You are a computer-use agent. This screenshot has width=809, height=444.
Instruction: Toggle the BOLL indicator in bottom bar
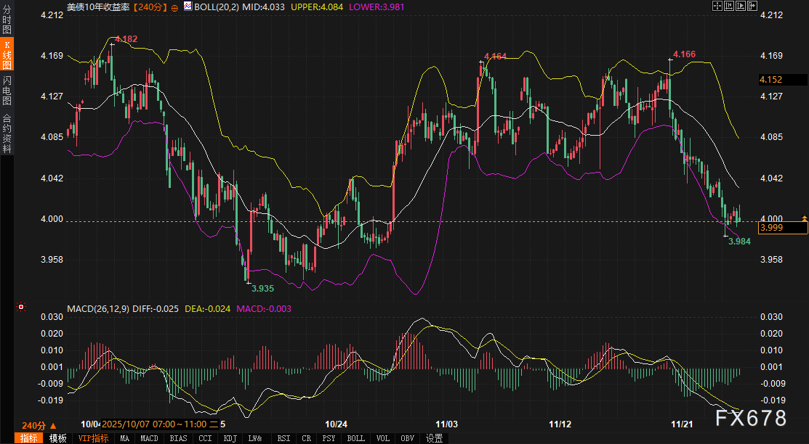(x=355, y=438)
